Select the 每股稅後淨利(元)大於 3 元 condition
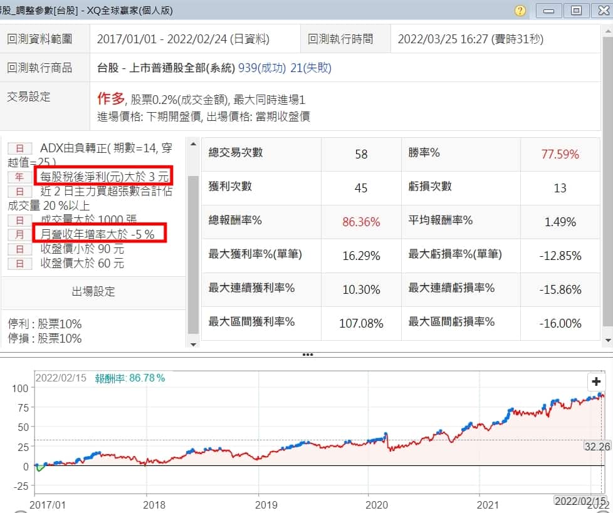Image resolution: width=613 pixels, height=513 pixels. click(103, 177)
